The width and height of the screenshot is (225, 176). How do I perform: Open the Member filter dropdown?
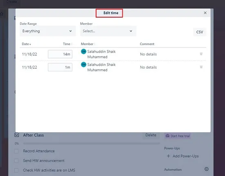[108, 31]
